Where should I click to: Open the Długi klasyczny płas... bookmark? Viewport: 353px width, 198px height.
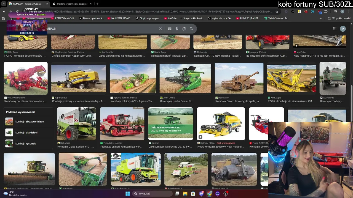(x=148, y=18)
